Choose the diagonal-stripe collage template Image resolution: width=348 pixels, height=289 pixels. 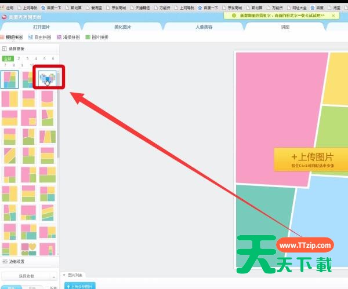pos(9,156)
